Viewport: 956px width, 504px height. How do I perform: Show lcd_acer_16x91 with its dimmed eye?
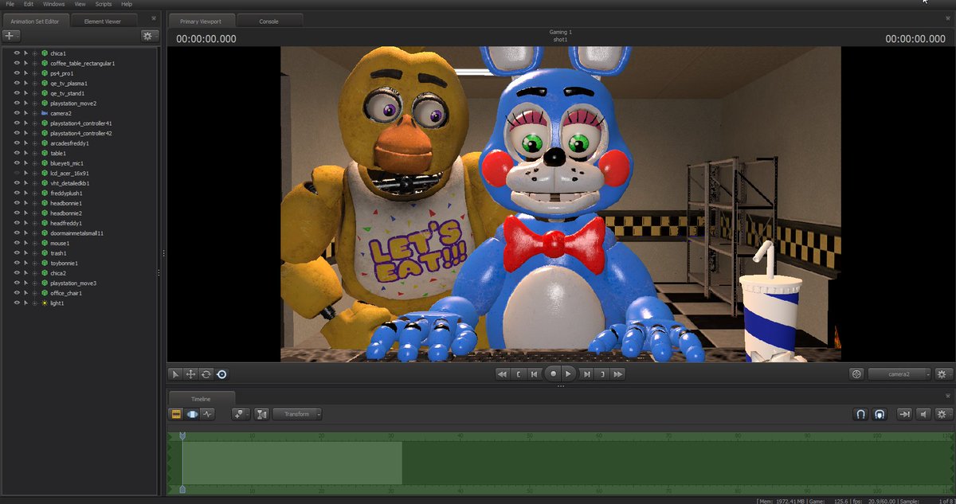click(16, 173)
